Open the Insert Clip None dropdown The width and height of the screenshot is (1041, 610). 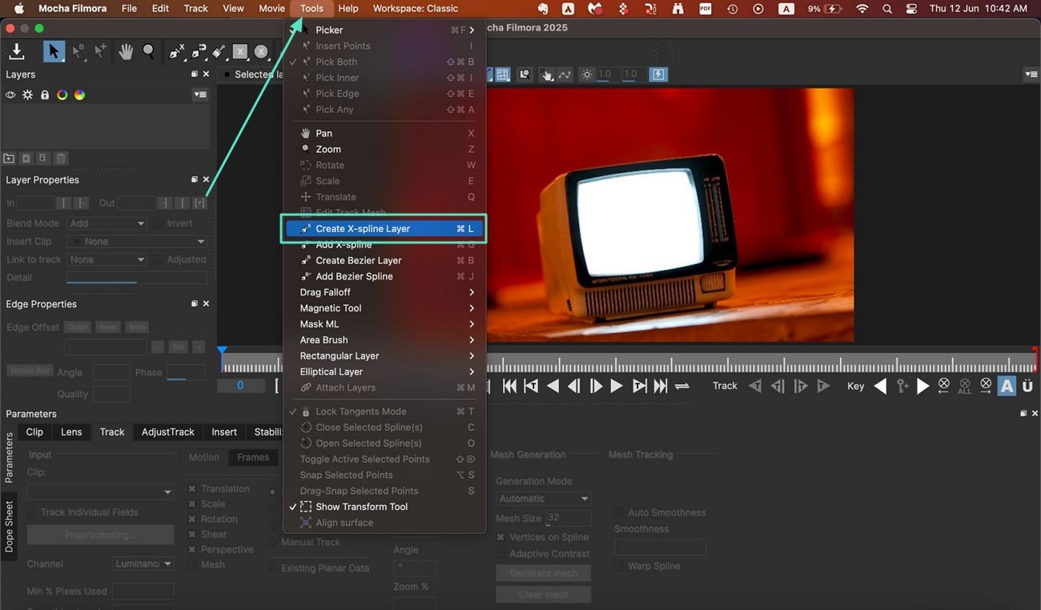137,241
